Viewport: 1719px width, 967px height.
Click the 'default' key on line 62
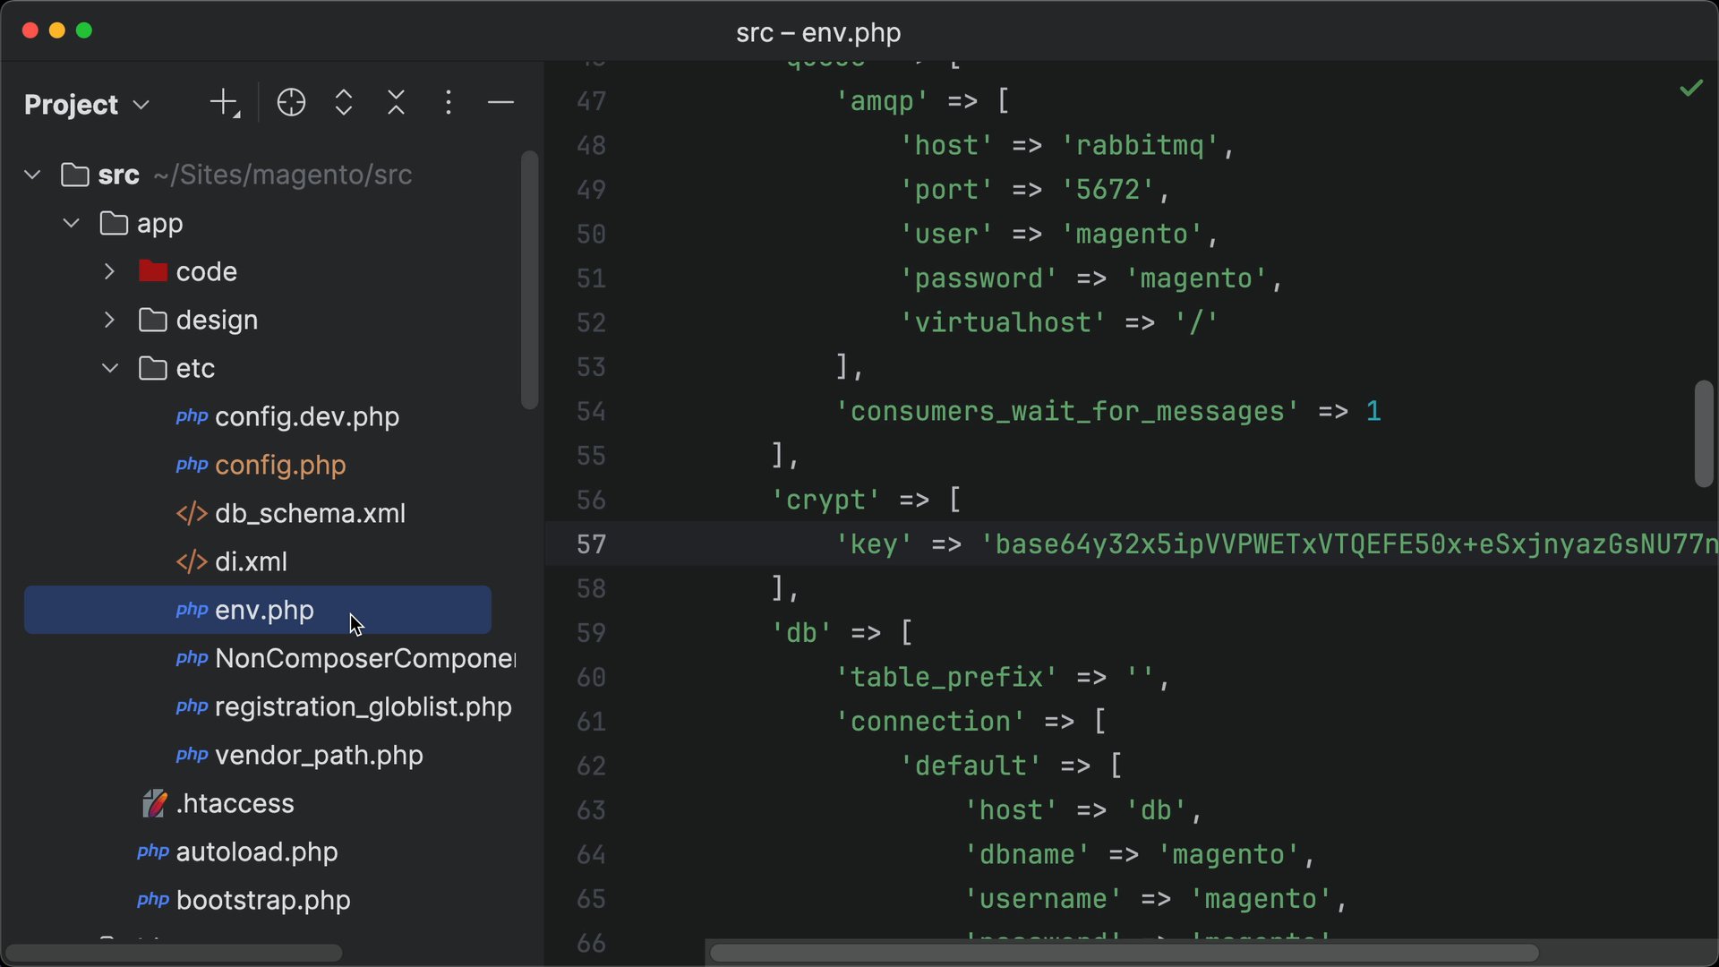pos(971,766)
